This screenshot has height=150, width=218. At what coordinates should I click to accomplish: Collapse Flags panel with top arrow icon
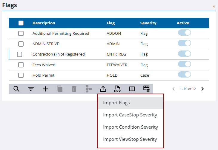[x=214, y=6]
